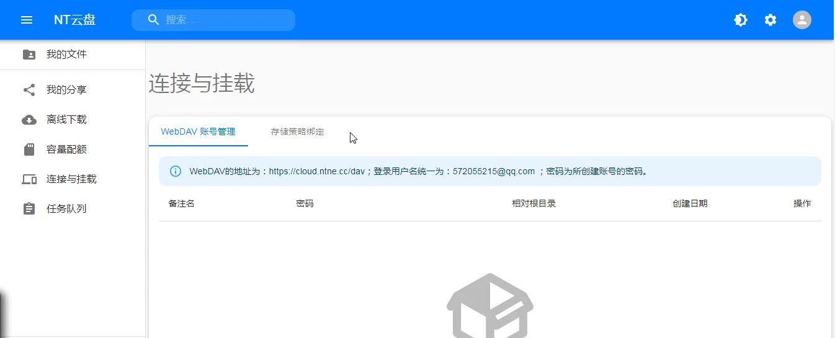Go to 我的分享 page
This screenshot has height=338, width=835.
66,90
